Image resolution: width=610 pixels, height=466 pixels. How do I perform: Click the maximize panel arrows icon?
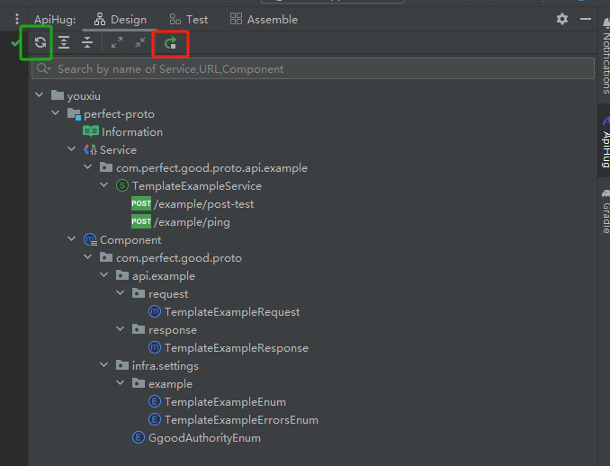[117, 42]
